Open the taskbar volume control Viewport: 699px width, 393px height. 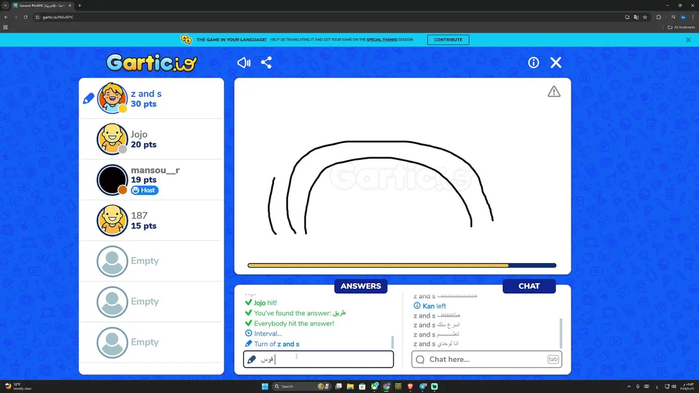673,386
